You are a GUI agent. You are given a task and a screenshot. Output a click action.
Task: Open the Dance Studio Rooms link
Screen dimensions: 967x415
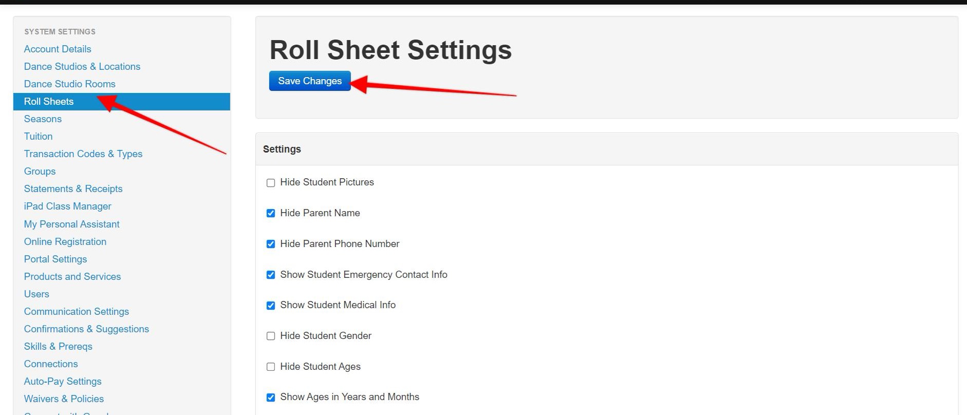pyautogui.click(x=69, y=84)
